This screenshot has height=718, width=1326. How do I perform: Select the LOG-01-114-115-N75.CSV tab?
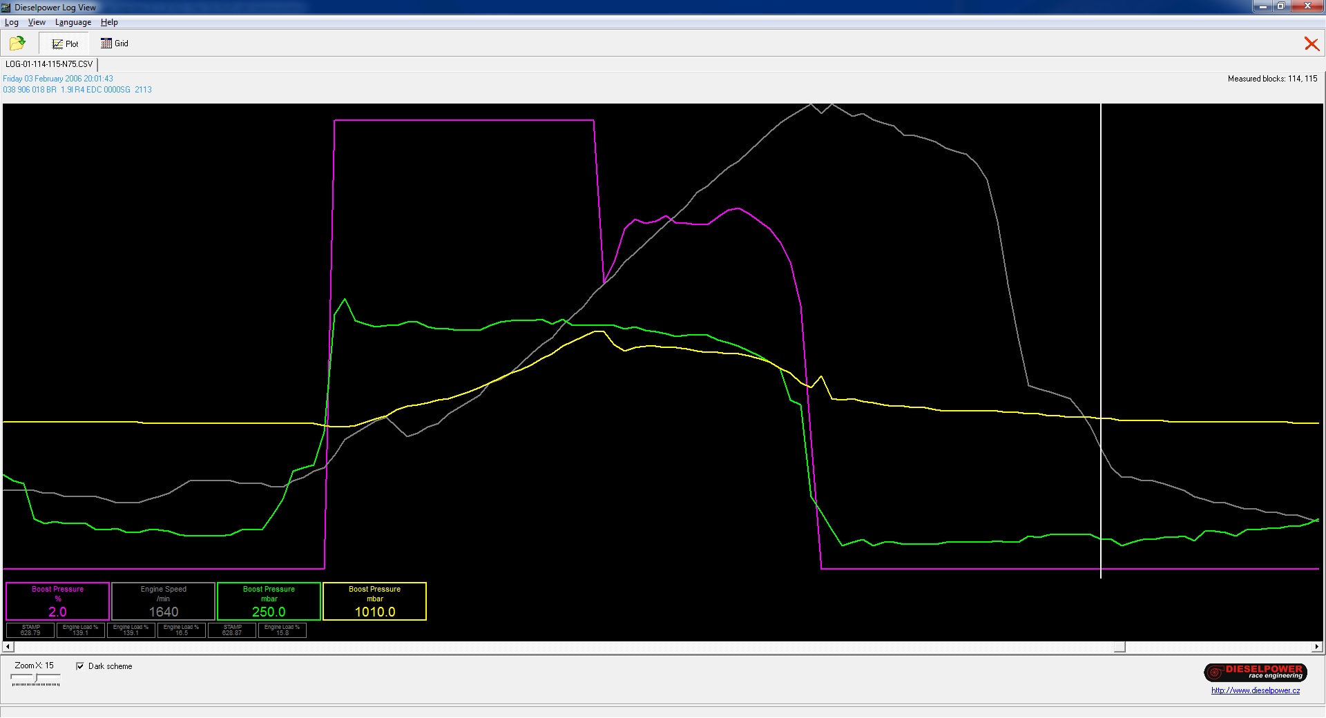point(49,64)
